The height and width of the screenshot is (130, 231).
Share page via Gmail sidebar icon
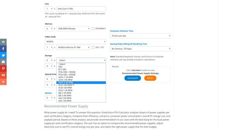tap(3, 75)
